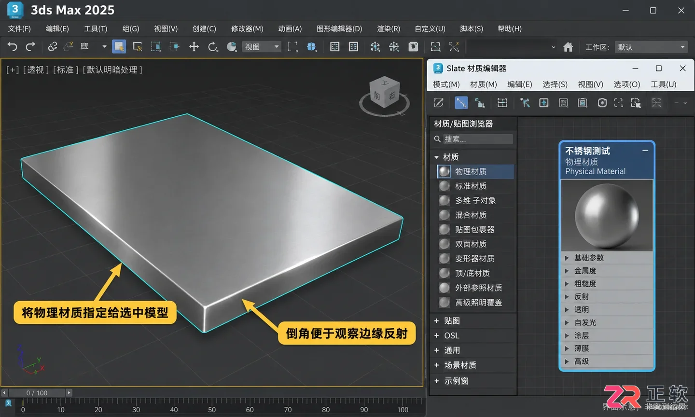The width and height of the screenshot is (695, 417).
Task: Choose the rectangular selection region icon
Action: (156, 47)
